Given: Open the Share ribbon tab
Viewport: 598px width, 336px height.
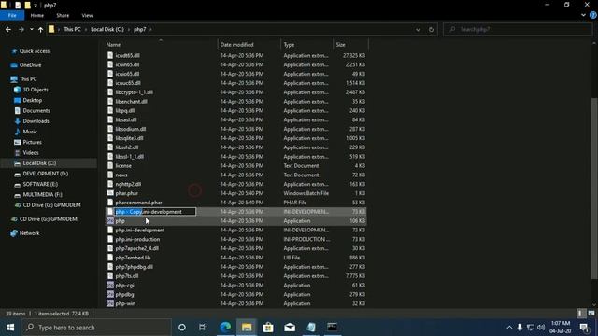Looking at the screenshot, I should pos(63,16).
